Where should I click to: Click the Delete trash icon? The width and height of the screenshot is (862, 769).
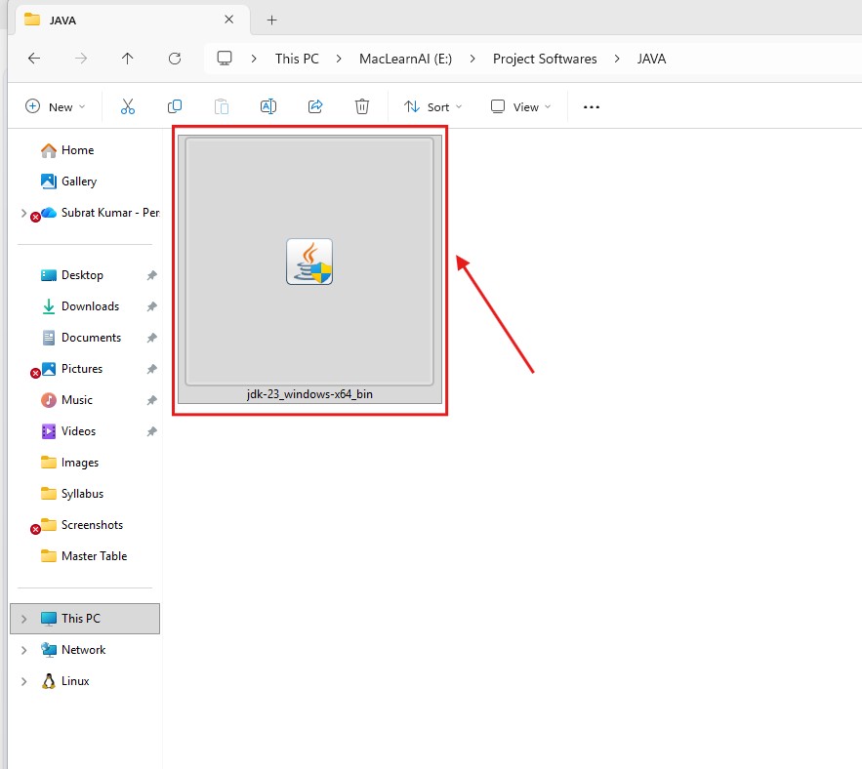click(362, 107)
